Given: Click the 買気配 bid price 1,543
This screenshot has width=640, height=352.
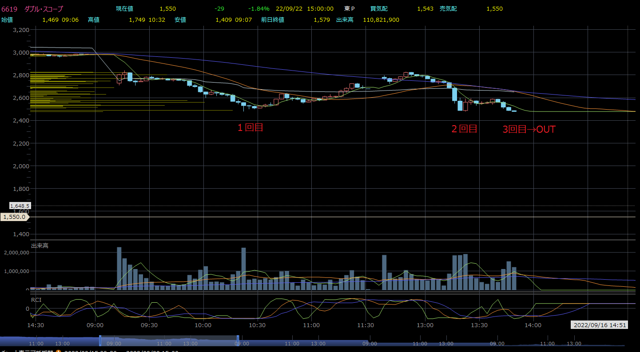Looking at the screenshot, I should [425, 9].
